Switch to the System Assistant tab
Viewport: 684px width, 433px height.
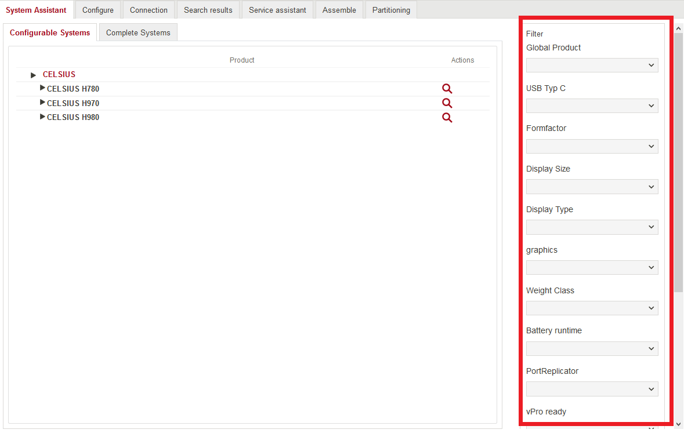coord(36,10)
